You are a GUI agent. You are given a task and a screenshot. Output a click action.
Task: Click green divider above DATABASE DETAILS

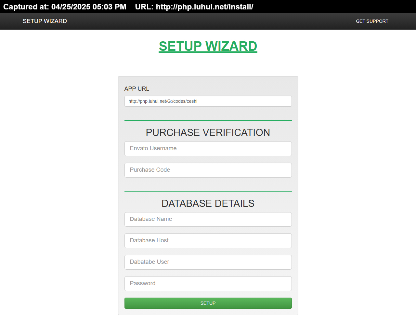(208, 191)
